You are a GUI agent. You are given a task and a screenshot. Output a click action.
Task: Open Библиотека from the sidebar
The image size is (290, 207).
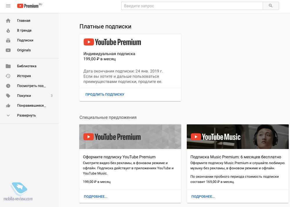point(27,66)
